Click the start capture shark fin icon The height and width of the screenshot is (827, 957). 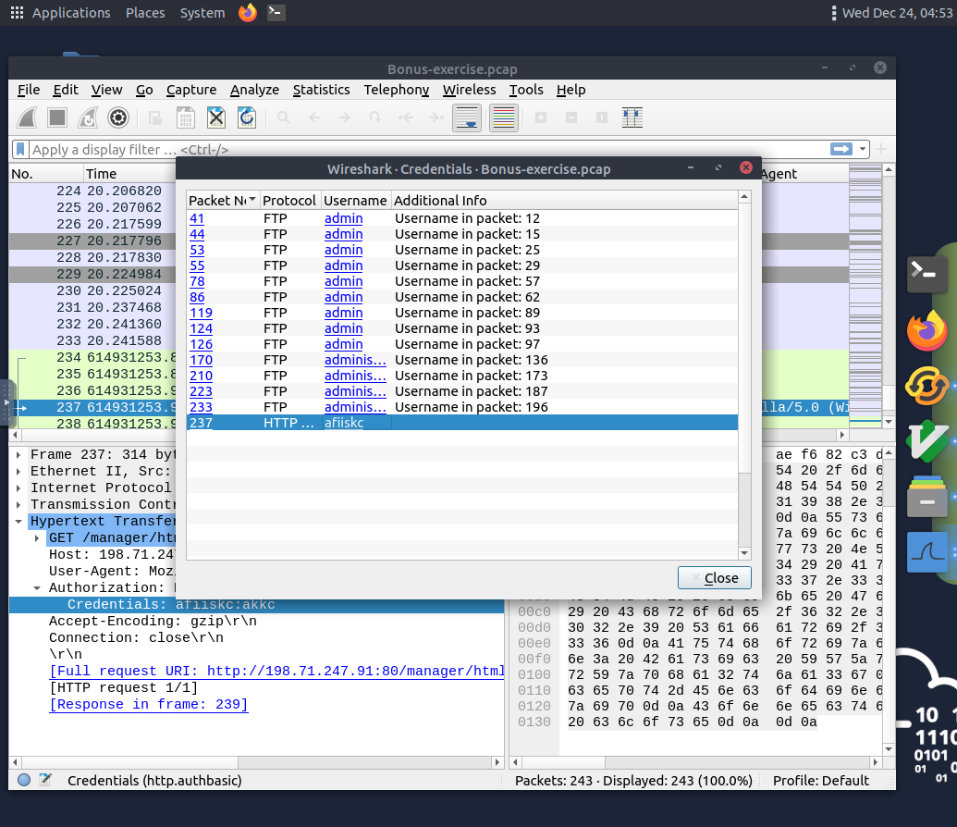(27, 117)
